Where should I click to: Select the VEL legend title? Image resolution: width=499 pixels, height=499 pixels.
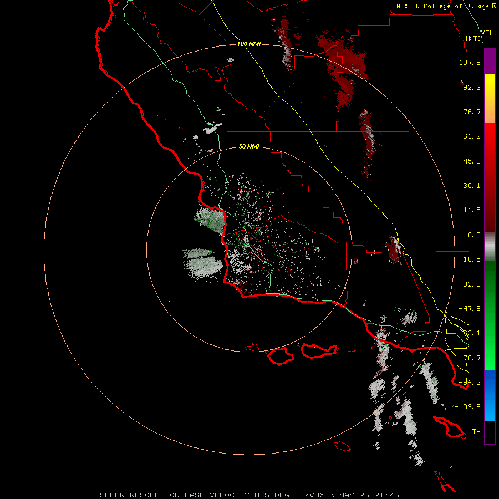point(487,33)
